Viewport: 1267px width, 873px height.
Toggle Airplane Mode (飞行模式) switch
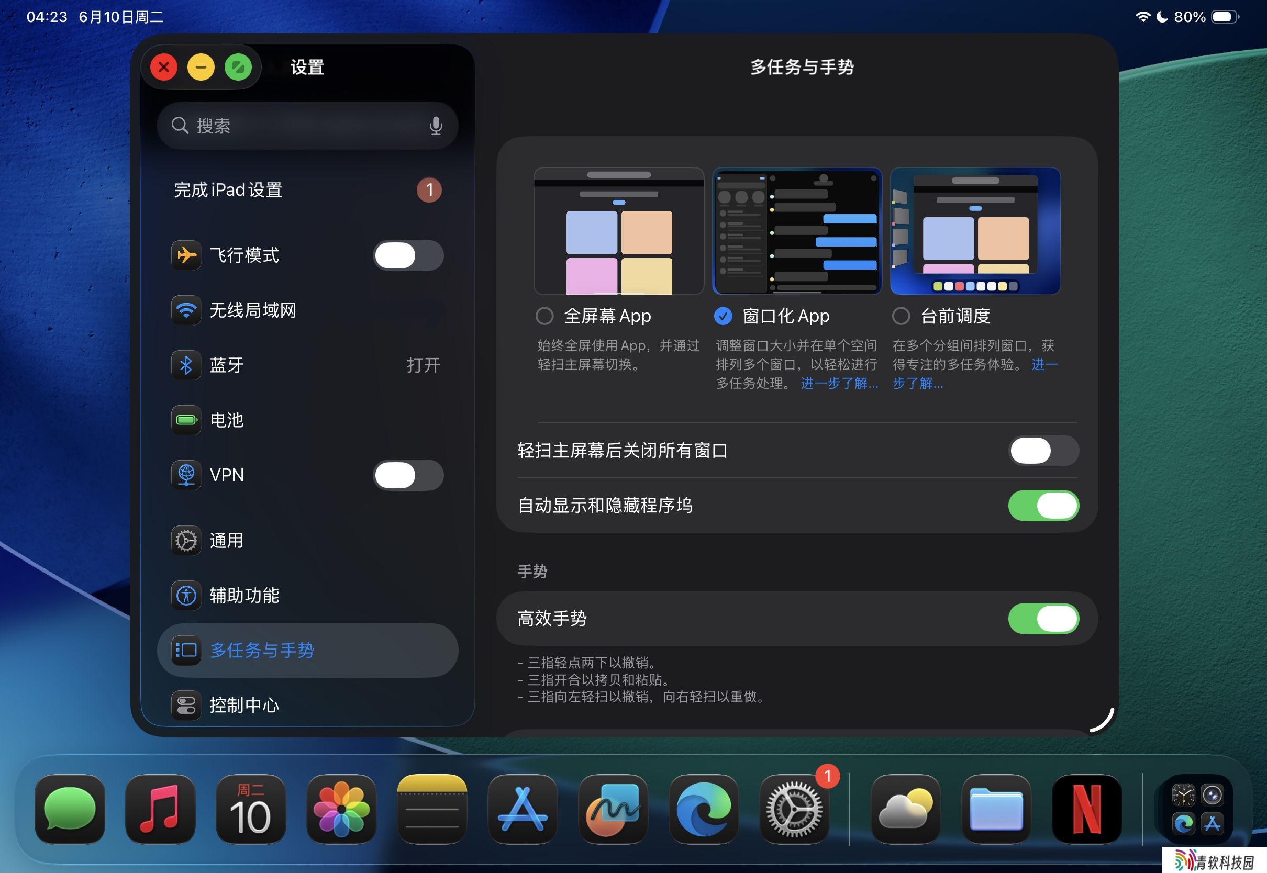[408, 255]
